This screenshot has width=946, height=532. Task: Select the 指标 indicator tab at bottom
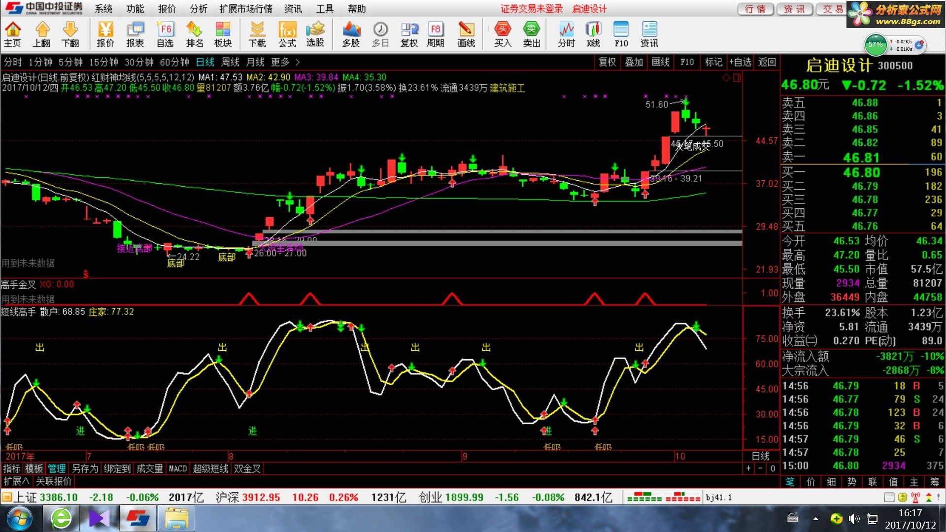click(x=12, y=468)
